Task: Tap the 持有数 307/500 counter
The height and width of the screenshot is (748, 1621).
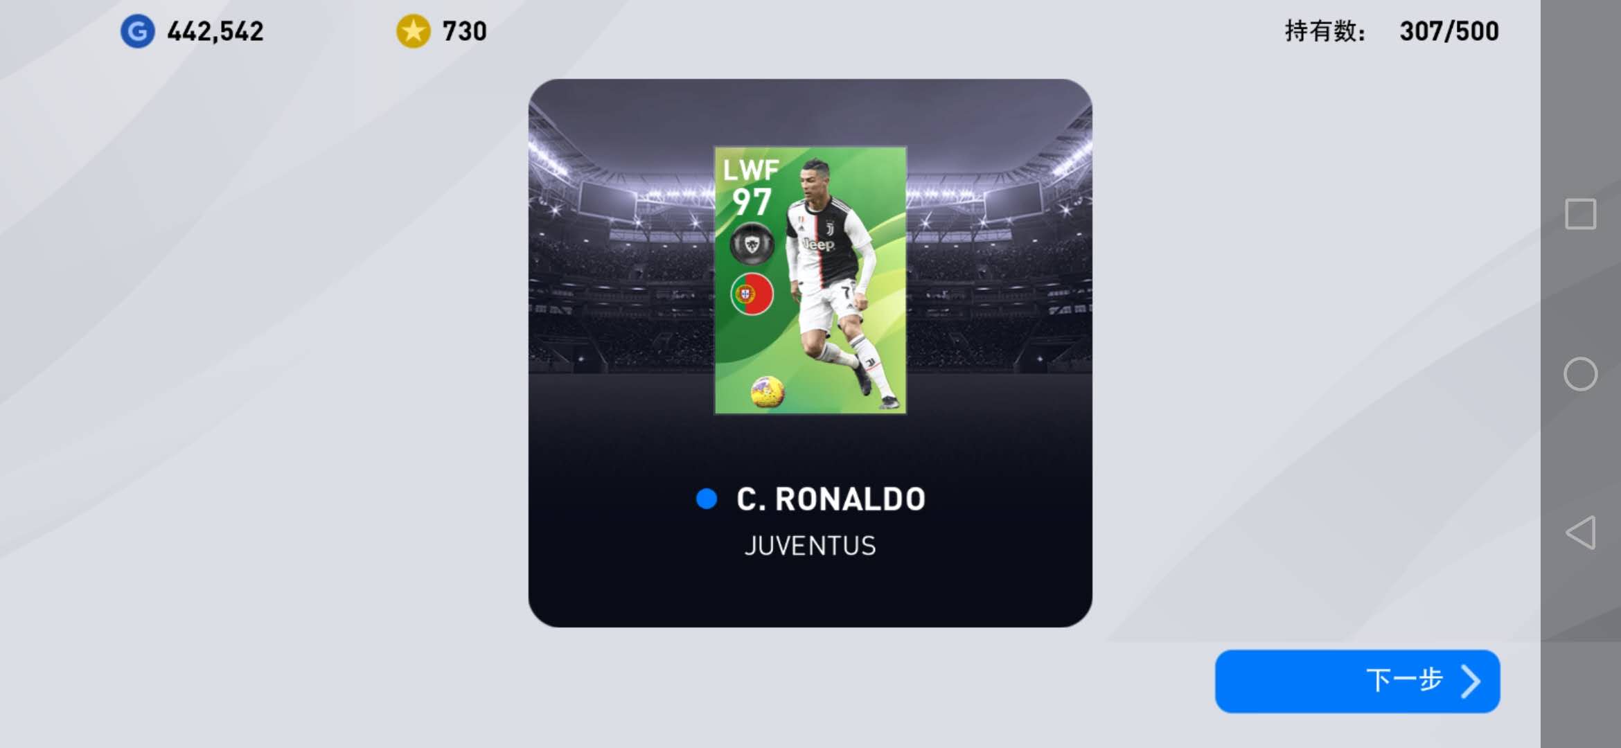Action: (x=1392, y=32)
